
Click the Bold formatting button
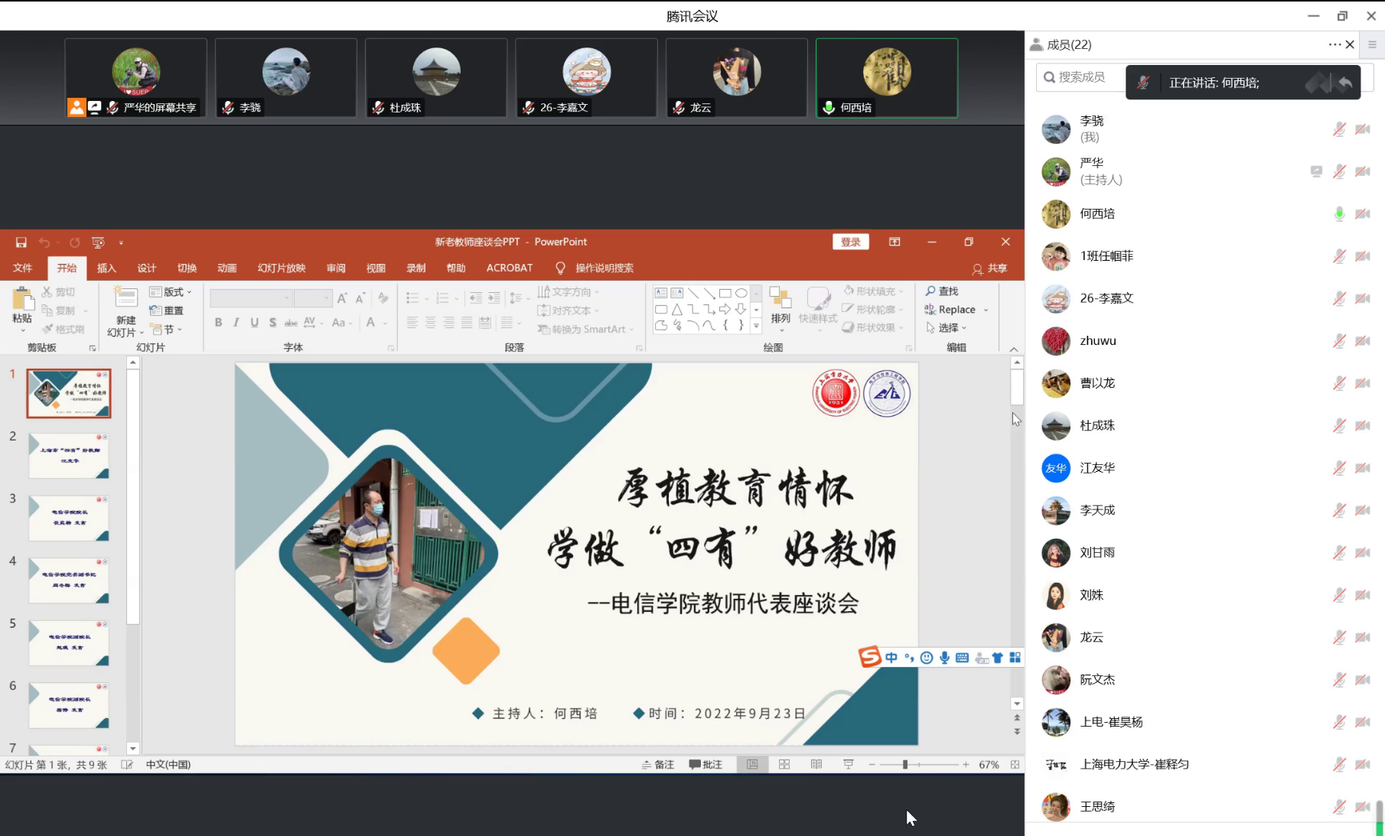coord(218,323)
